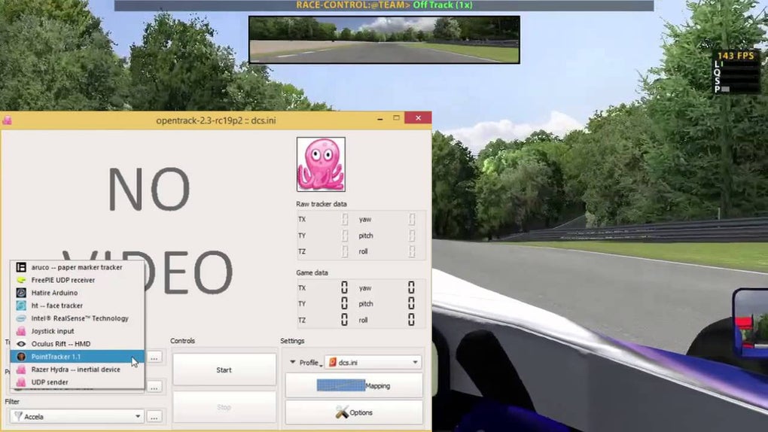Click the Stop button
768x432 pixels.
pyautogui.click(x=224, y=407)
